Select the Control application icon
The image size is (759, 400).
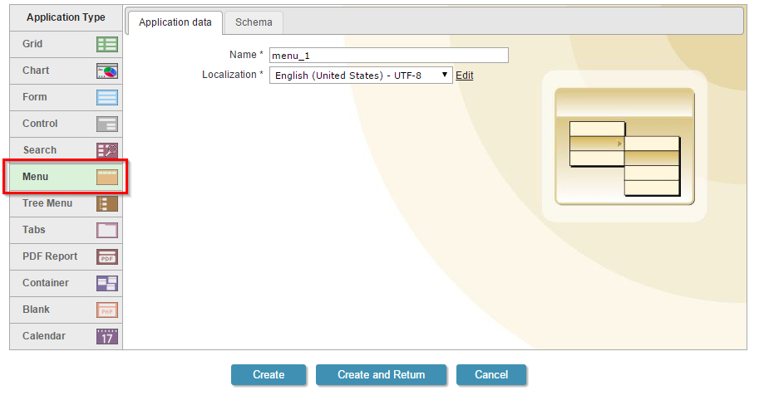tap(106, 124)
